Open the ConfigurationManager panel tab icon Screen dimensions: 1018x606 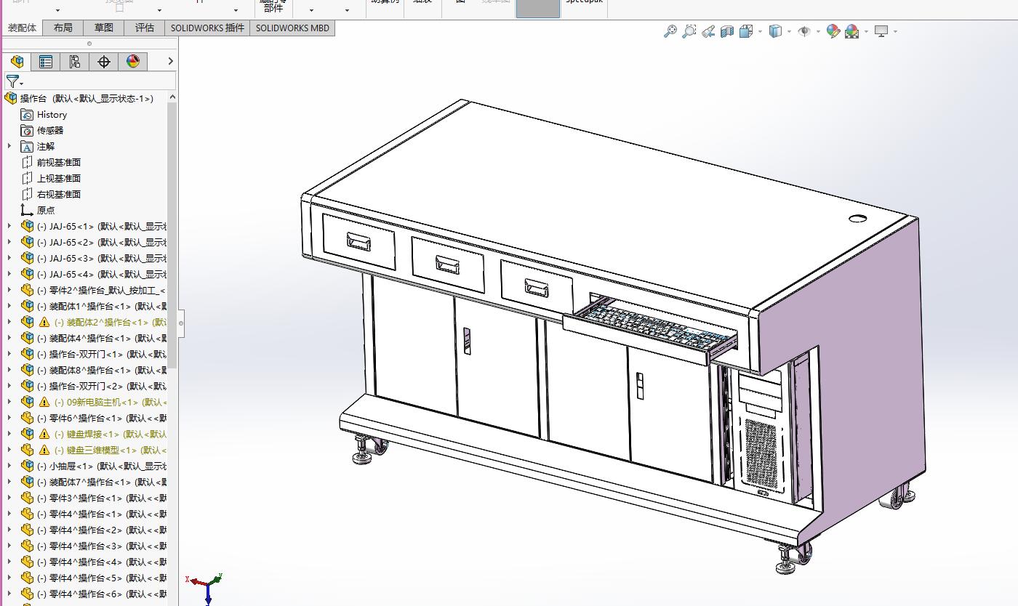[75, 62]
